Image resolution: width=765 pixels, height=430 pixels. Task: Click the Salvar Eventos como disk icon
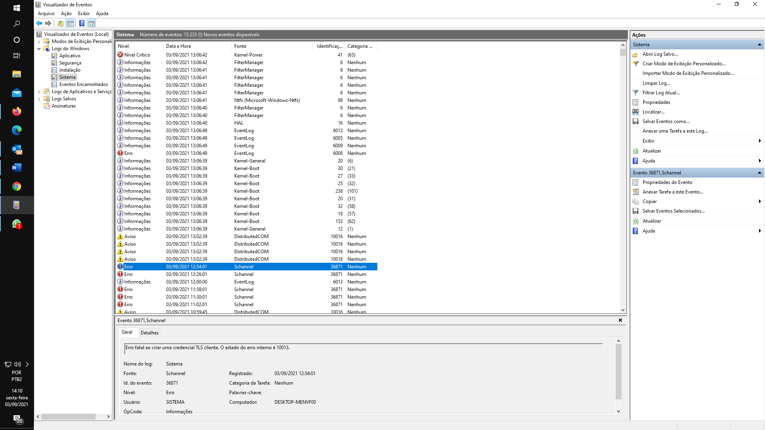636,121
